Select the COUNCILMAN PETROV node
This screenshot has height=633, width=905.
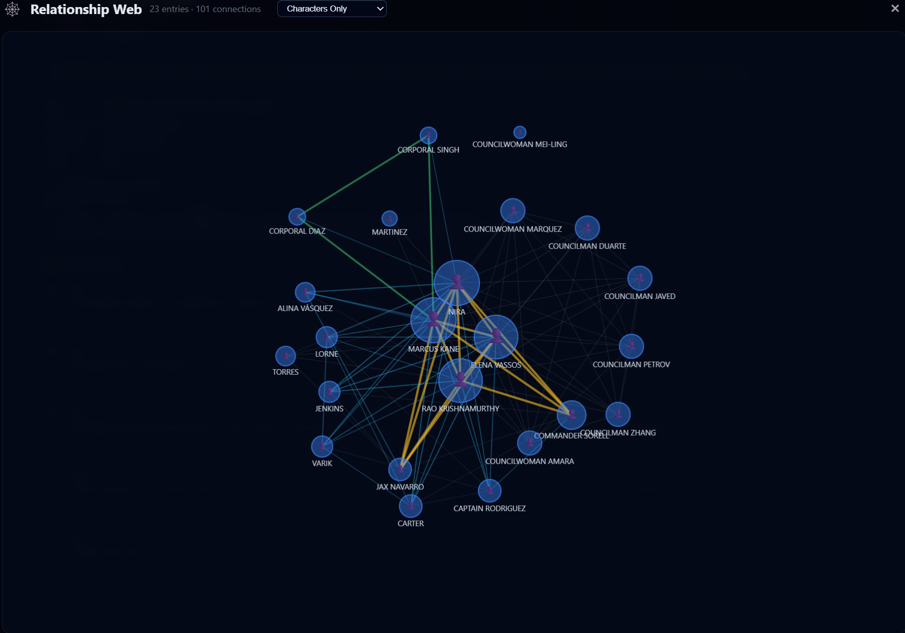pos(632,346)
